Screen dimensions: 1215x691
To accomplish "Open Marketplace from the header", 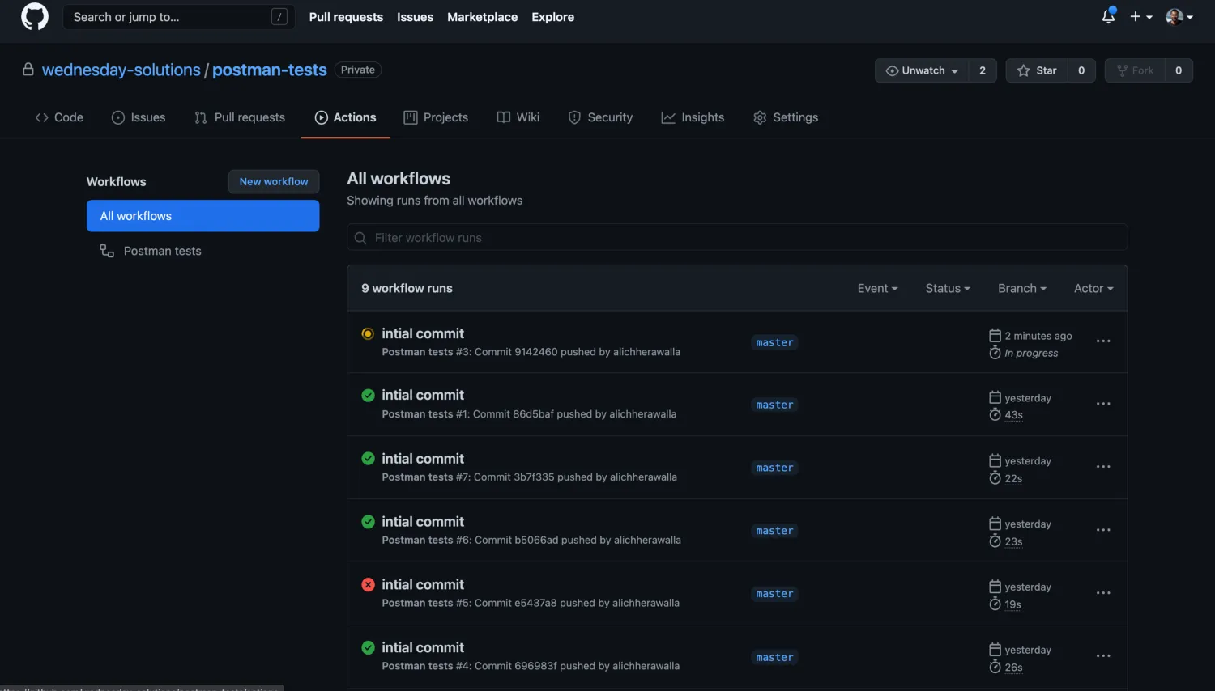I will point(482,17).
